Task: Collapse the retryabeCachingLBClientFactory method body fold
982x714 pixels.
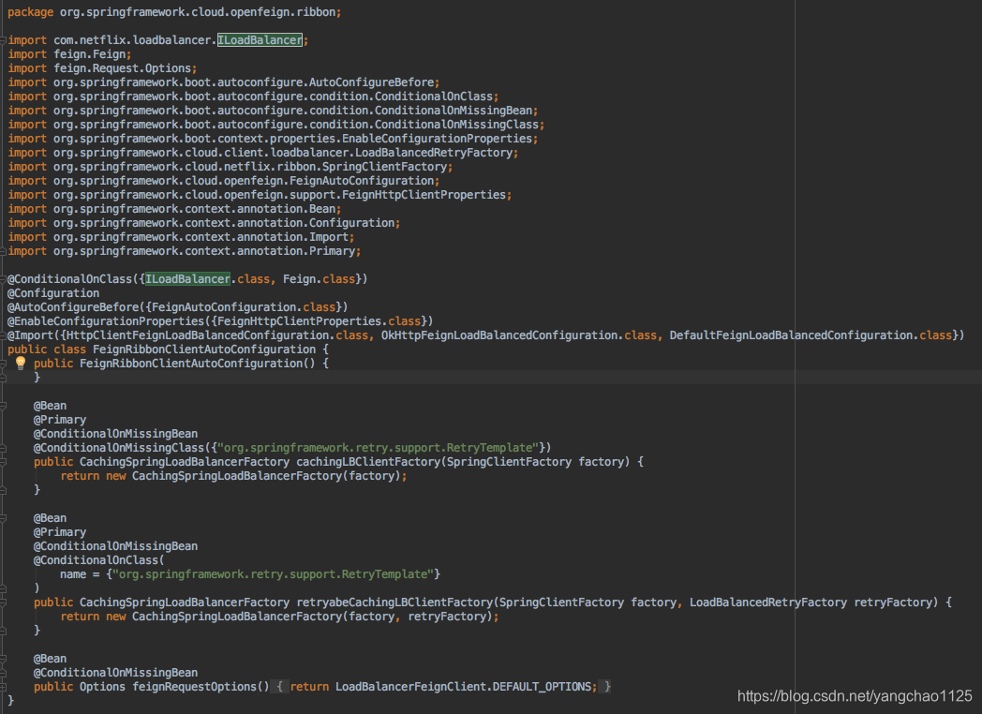Action: pyautogui.click(x=3, y=602)
